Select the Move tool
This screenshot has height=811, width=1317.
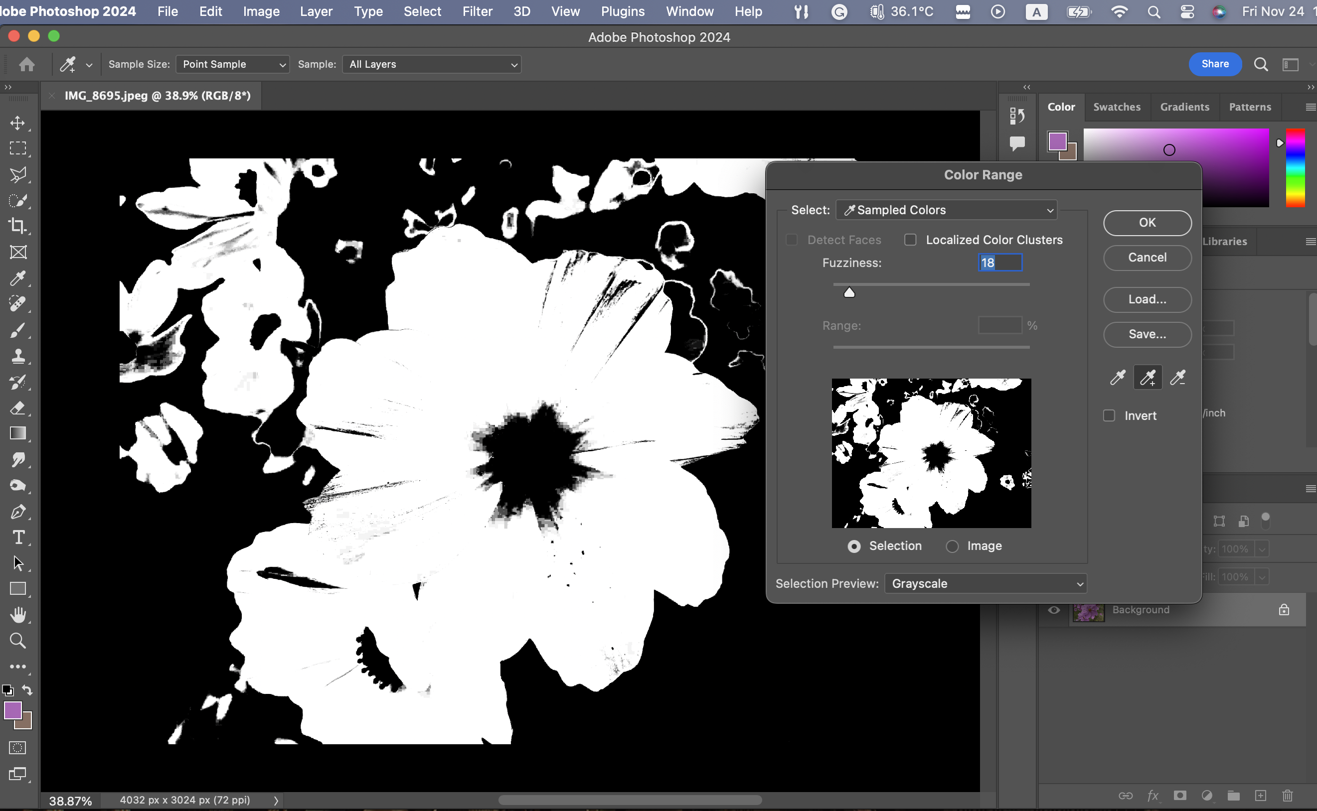click(x=18, y=123)
